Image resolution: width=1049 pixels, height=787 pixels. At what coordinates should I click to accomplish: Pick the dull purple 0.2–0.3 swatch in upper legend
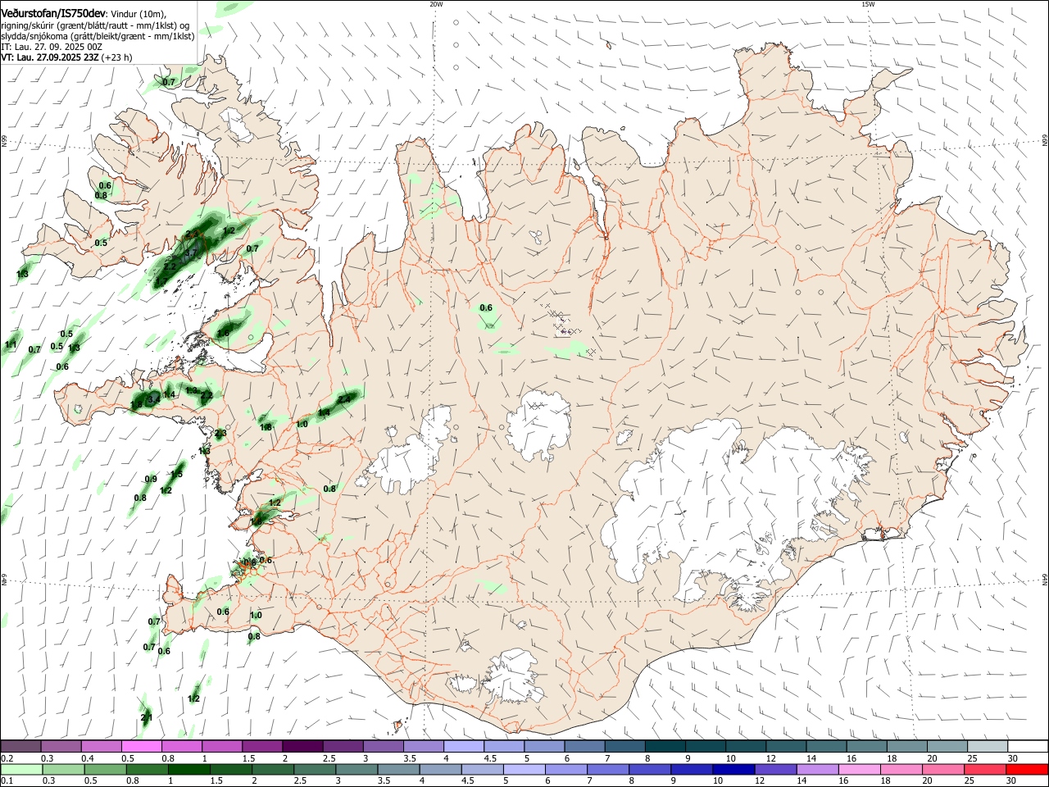[20, 747]
